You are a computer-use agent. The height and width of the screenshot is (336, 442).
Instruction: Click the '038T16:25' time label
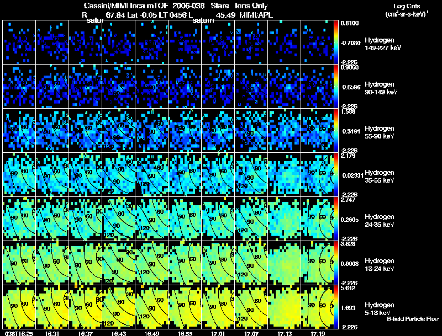[x=19, y=333]
